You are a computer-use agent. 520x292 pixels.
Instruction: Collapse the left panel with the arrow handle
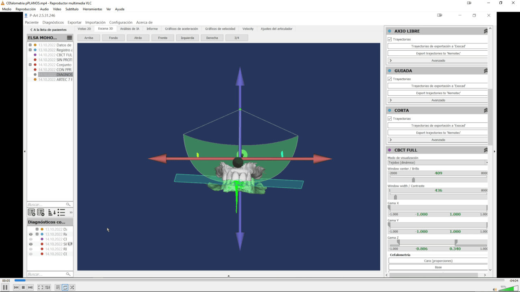pos(25,151)
